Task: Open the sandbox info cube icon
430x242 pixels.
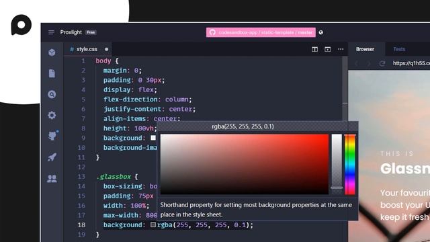Action: coord(52,52)
